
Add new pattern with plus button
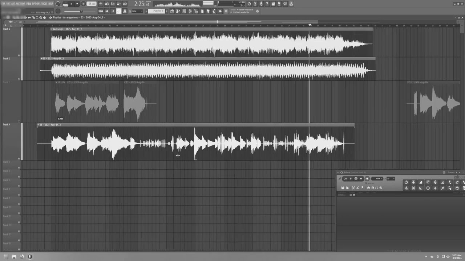(166, 11)
